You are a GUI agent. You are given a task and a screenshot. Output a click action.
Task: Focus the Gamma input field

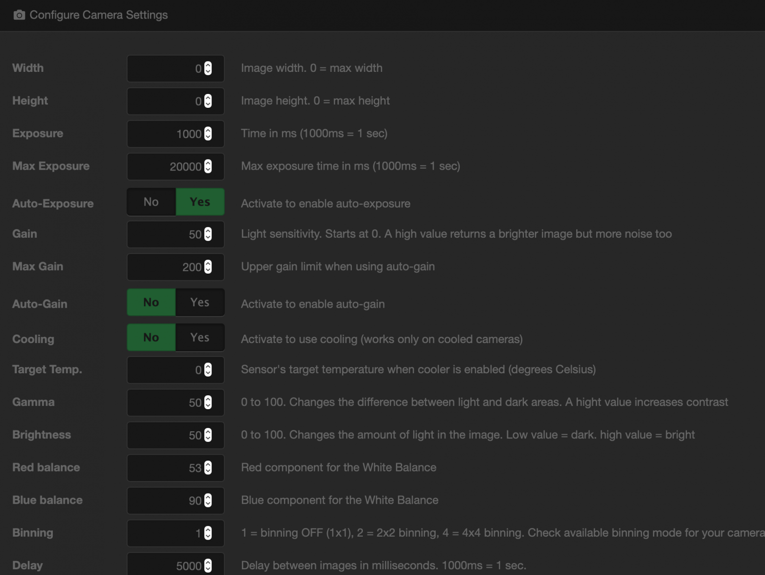pos(175,402)
